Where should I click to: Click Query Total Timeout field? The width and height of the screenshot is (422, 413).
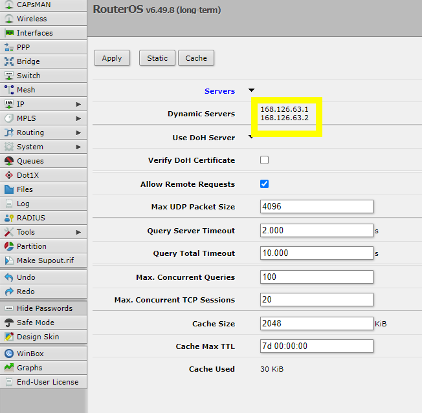pyautogui.click(x=316, y=253)
